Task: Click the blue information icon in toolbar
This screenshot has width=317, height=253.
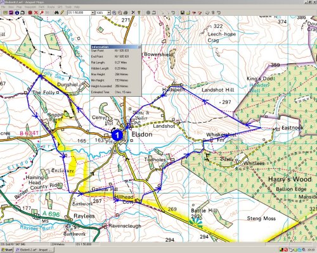Action: pos(17,13)
